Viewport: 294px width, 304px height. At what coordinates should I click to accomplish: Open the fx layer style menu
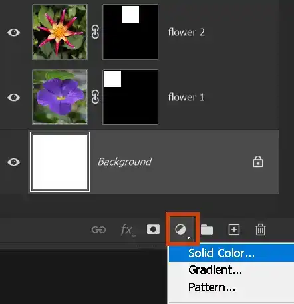128,230
